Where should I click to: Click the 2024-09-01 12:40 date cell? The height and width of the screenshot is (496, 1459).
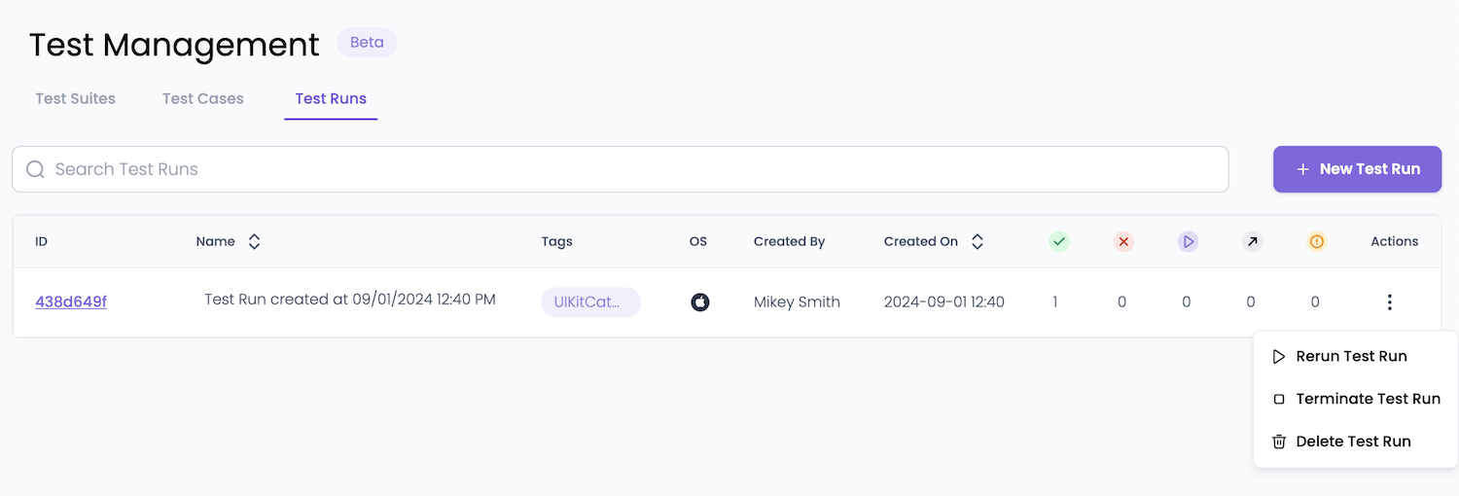pyautogui.click(x=944, y=302)
